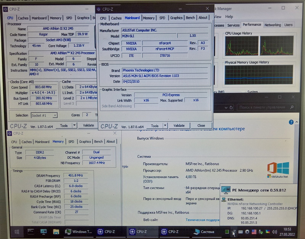This screenshot has height=239, width=305.
Task: Open Caches tab in Mainboard CPU-Z window
Action: point(116,18)
